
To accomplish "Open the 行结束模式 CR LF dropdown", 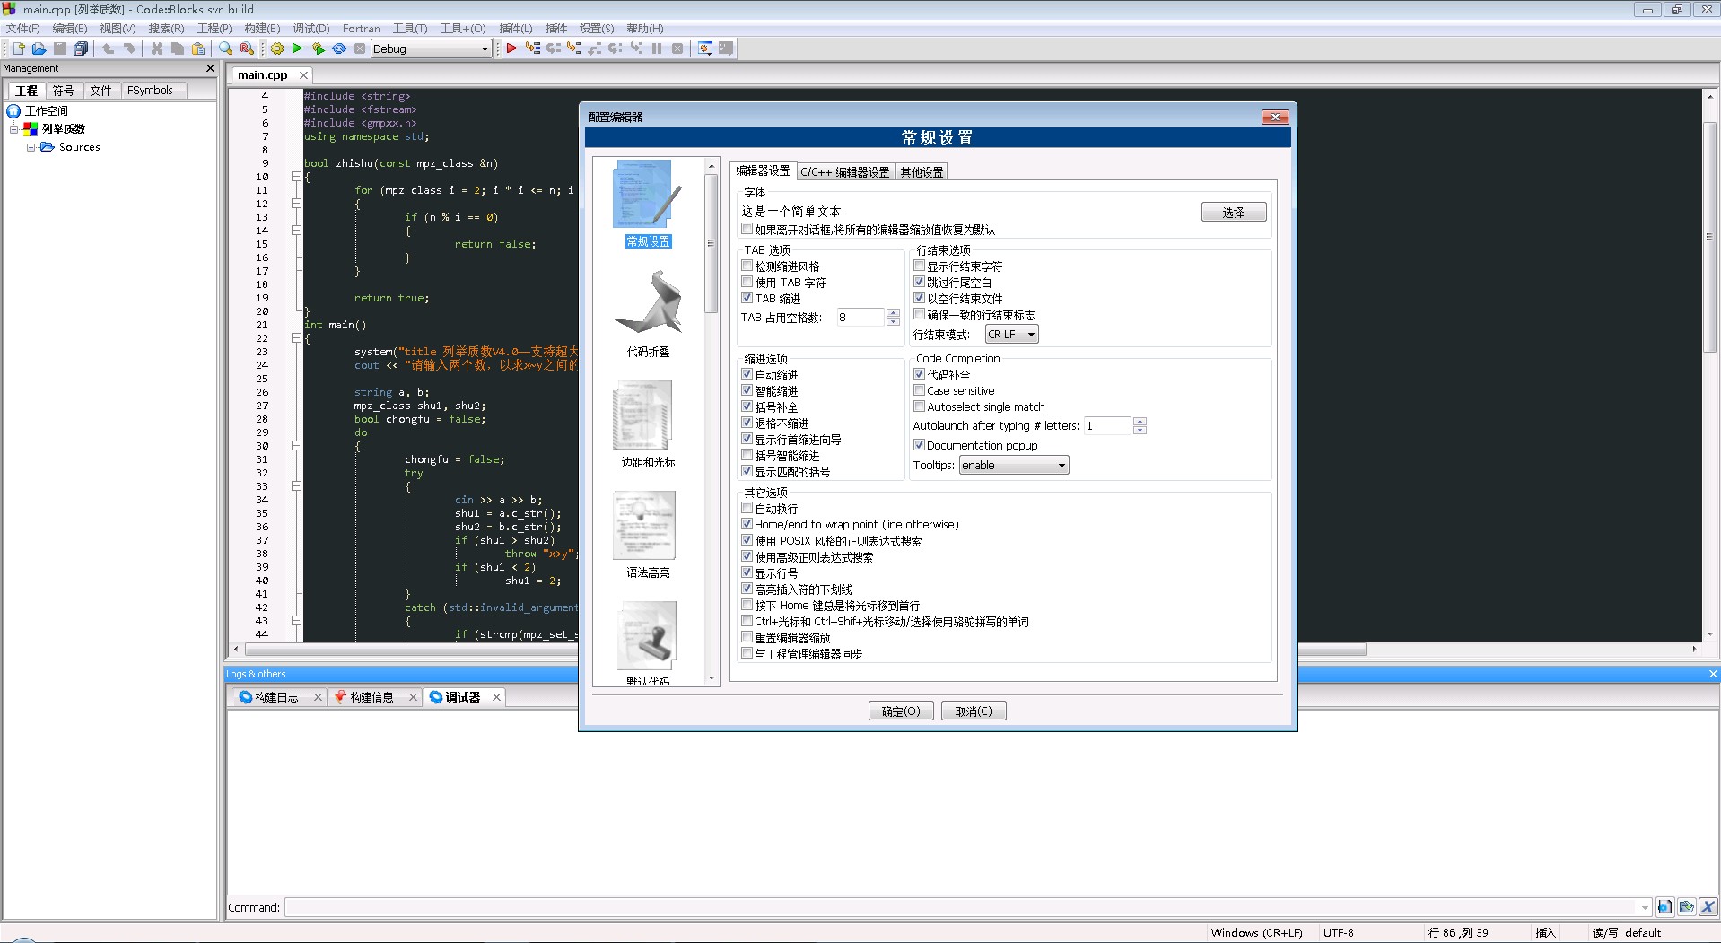I will tap(1011, 335).
